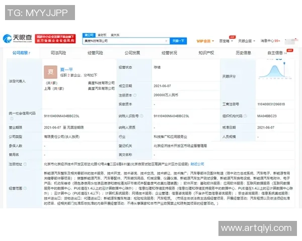Click the 登记机关 value 北京经济技术开发区市场监督管理局
The width and height of the screenshot is (302, 241).
180,146
